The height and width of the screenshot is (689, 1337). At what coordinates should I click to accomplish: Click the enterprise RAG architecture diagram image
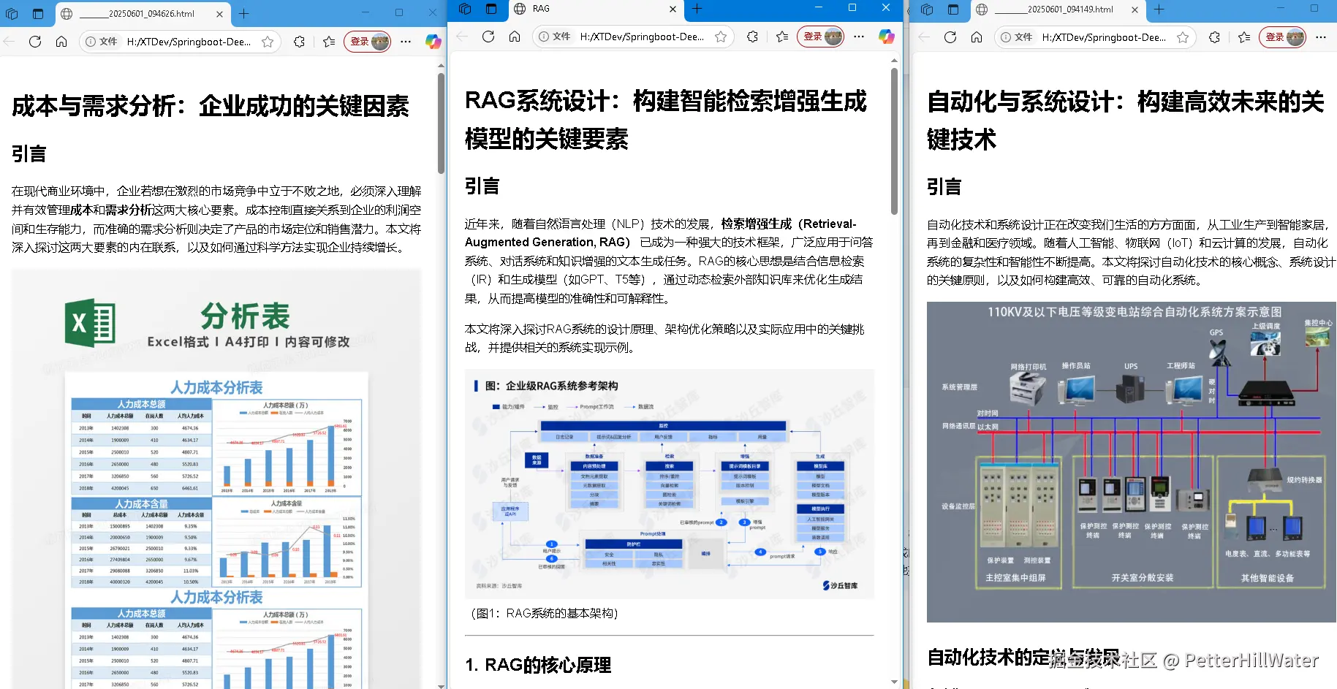[x=670, y=484]
